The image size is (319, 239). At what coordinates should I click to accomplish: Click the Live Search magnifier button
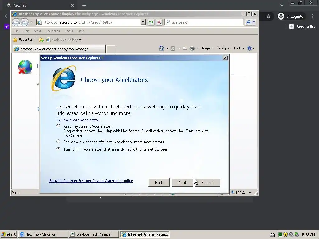tap(248, 22)
